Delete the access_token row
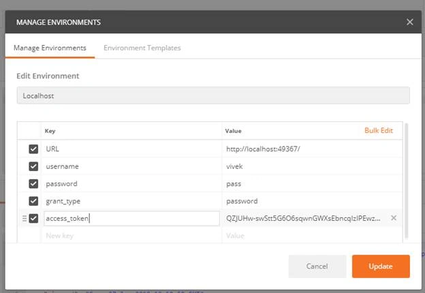This screenshot has height=293, width=425. 394,217
